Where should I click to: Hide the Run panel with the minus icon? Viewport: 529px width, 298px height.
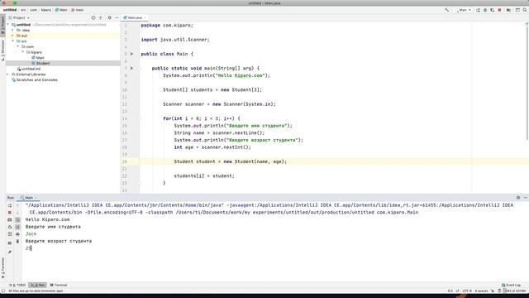[526, 198]
